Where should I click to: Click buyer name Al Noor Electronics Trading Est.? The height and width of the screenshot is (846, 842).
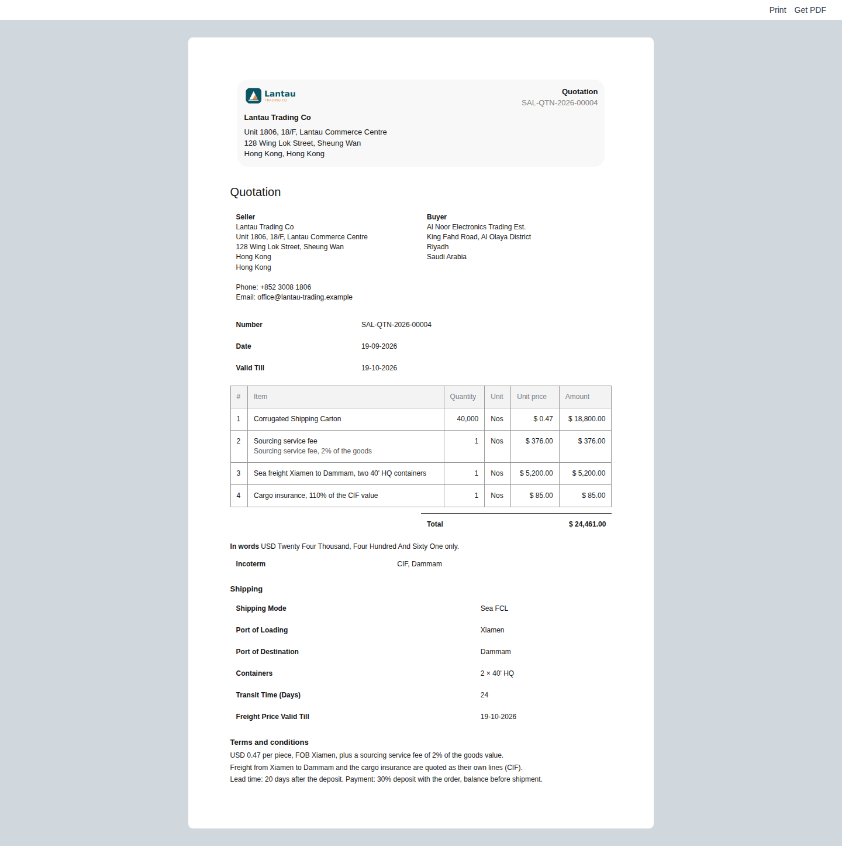(476, 227)
